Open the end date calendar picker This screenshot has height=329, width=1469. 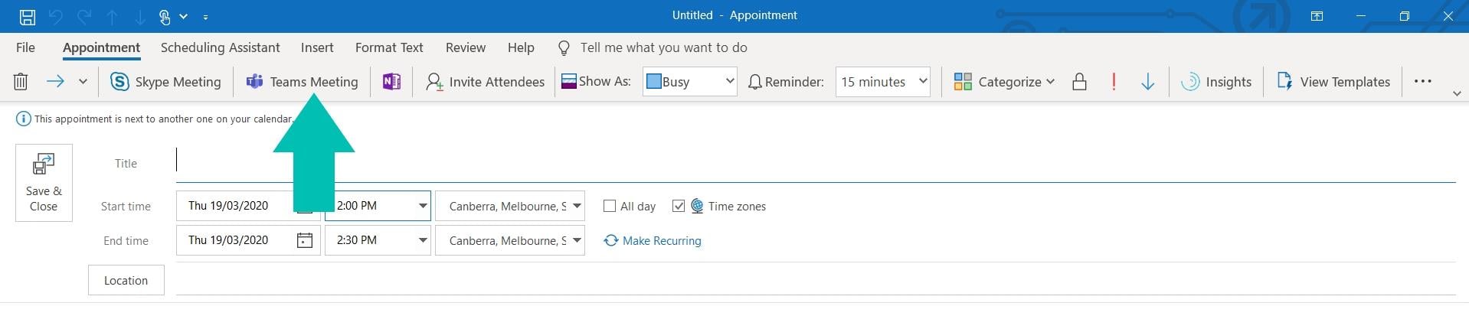click(x=304, y=240)
